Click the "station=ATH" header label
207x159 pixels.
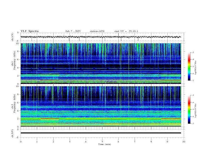click(x=97, y=31)
